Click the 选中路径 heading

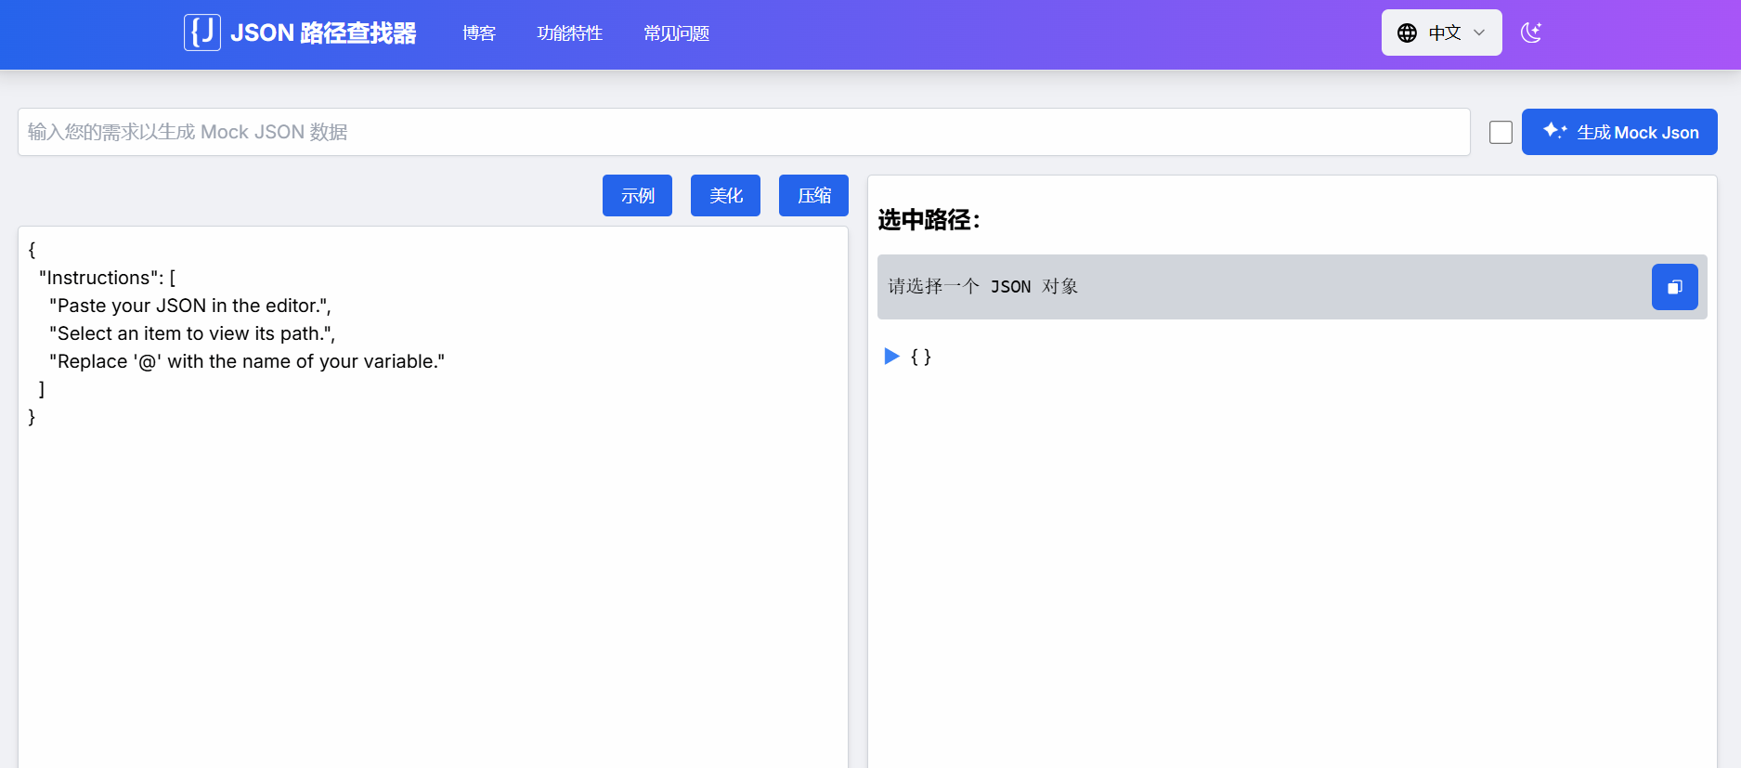(x=929, y=220)
